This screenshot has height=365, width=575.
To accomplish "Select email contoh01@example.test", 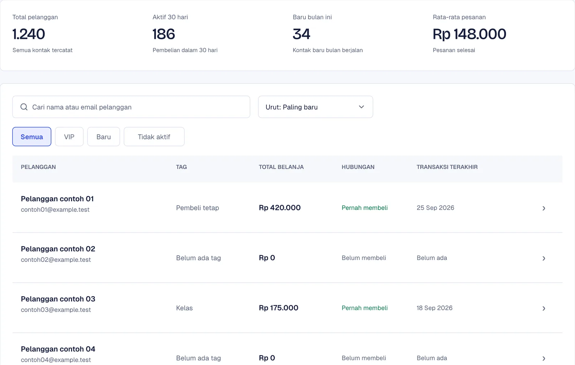I will (55, 209).
